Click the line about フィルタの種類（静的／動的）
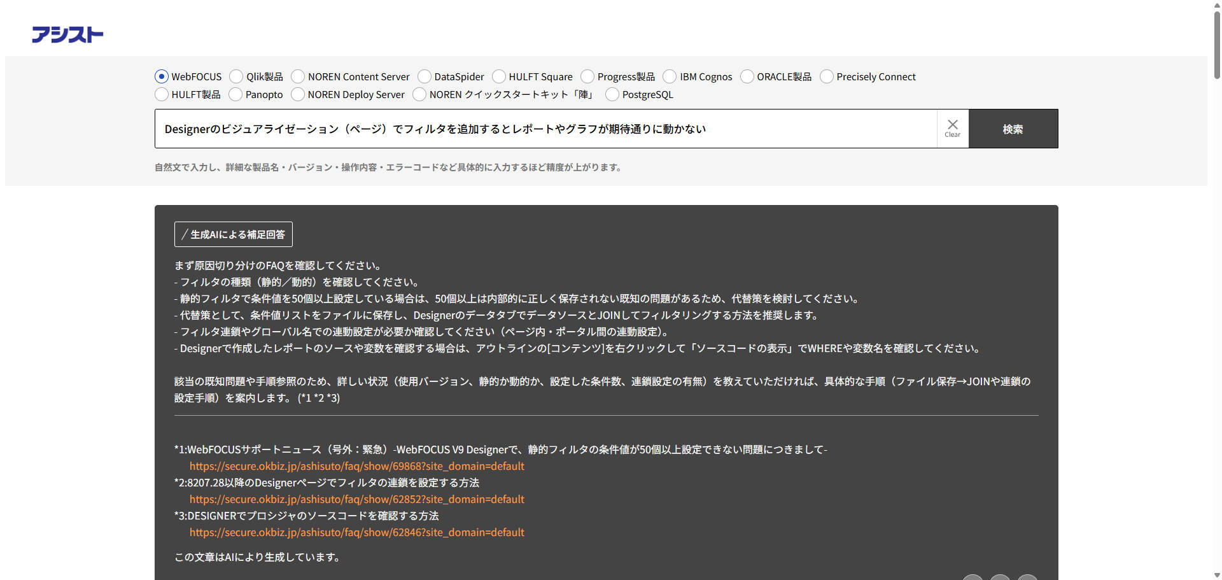 click(297, 282)
